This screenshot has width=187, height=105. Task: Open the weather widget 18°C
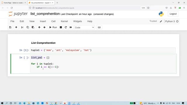148,103
